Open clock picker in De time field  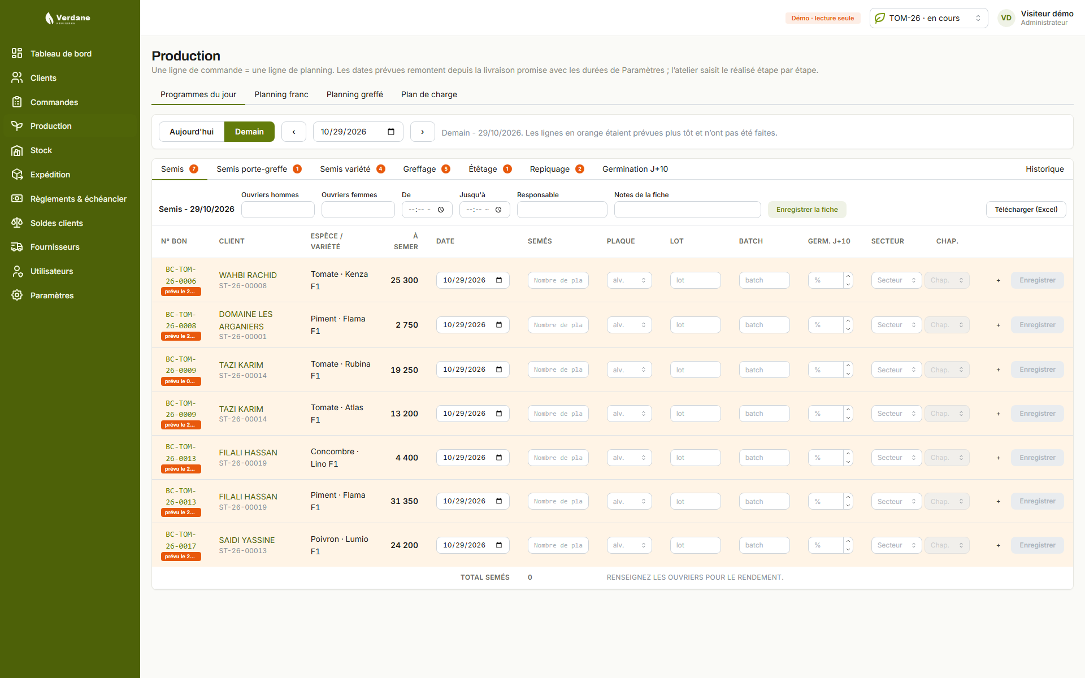441,210
